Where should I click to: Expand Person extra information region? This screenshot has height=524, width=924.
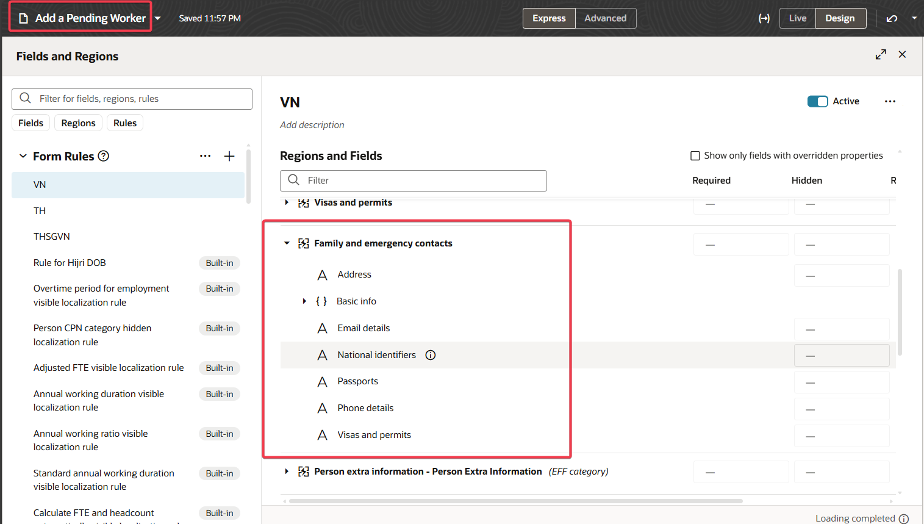pyautogui.click(x=287, y=472)
